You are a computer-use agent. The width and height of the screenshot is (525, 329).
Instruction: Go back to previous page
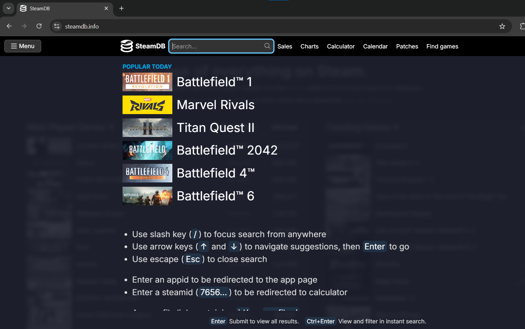point(9,26)
